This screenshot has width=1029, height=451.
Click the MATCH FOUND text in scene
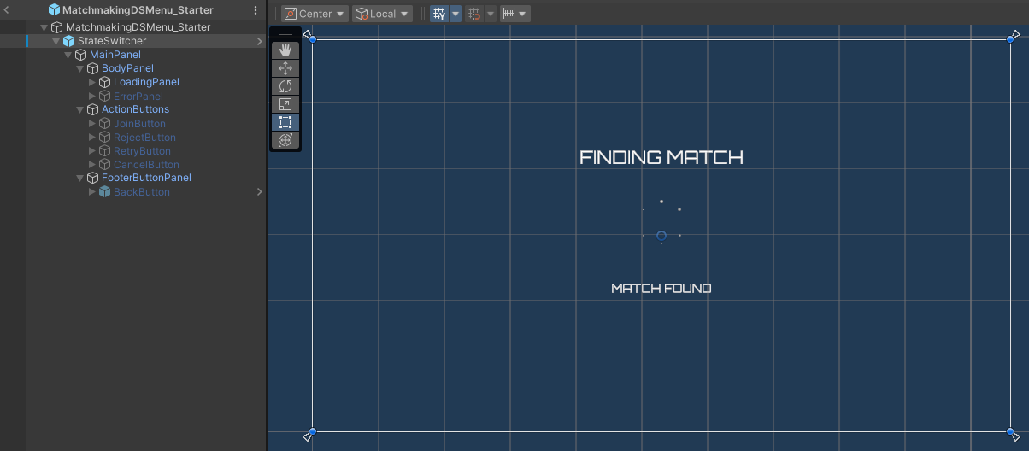point(661,289)
